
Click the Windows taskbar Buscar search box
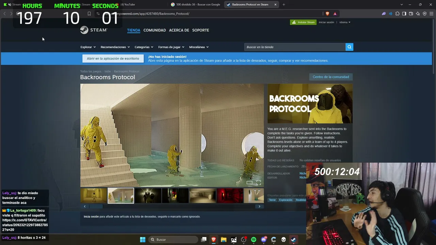173,240
